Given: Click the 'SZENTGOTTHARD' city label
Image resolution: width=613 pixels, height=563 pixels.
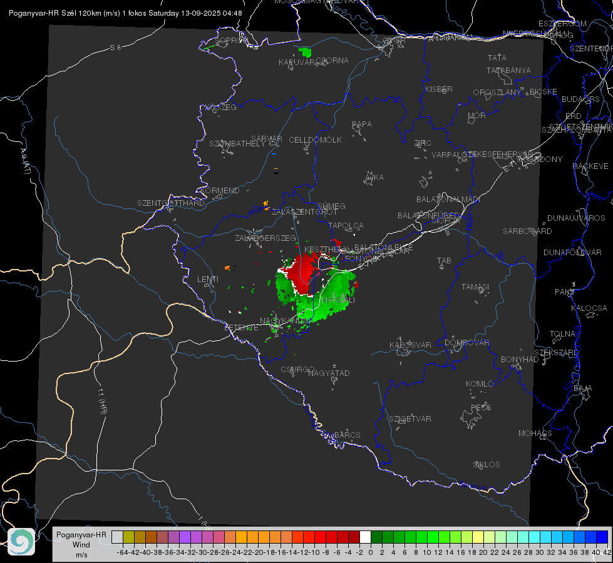Looking at the screenshot, I should pyautogui.click(x=171, y=203).
